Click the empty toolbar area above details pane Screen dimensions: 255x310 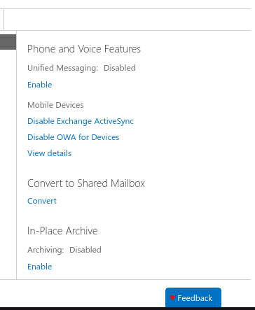coord(127,20)
